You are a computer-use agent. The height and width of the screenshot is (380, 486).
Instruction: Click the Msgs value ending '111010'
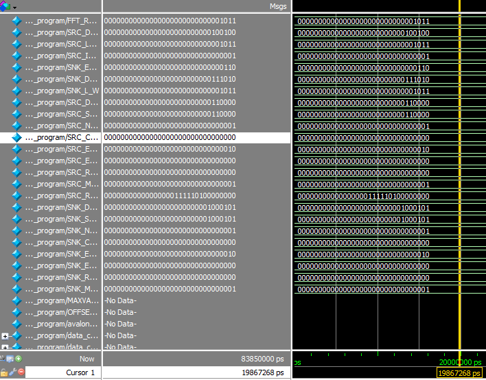[170, 79]
